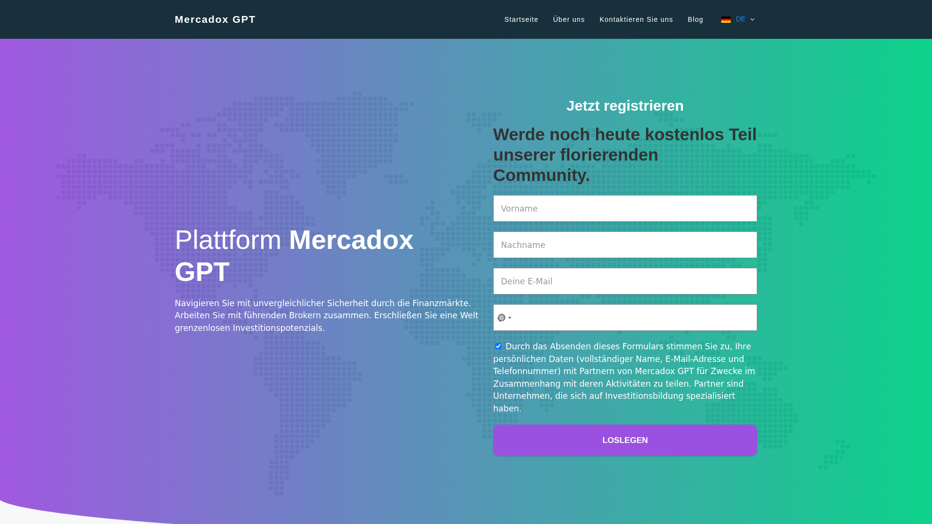Expand the DE language dropdown

[738, 19]
